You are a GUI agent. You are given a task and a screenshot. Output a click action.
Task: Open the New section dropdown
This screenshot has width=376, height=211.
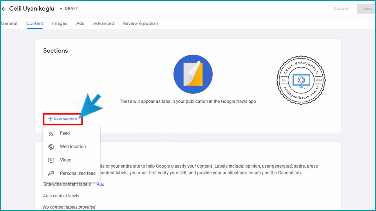(x=63, y=119)
